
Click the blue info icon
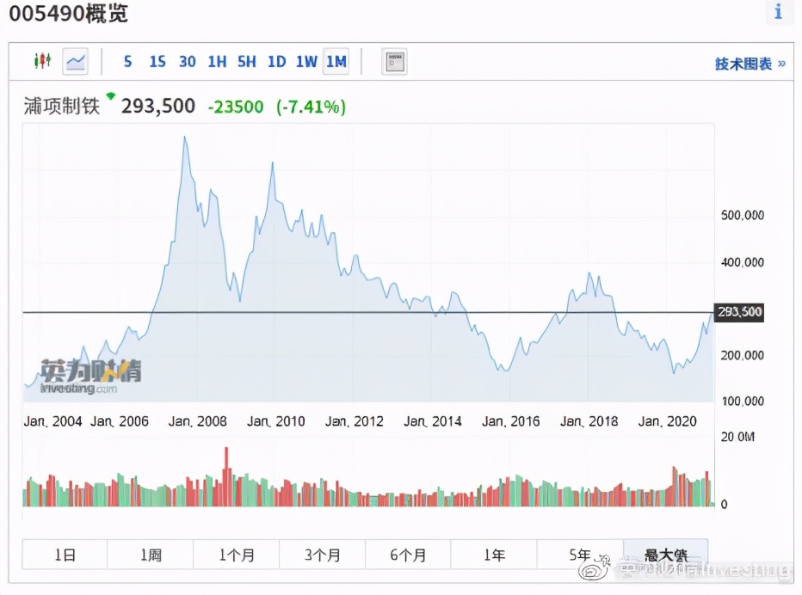[x=779, y=11]
